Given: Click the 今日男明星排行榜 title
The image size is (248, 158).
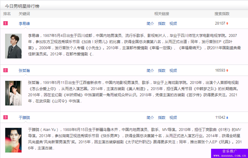Looking at the screenshot, I should coord(22,6).
